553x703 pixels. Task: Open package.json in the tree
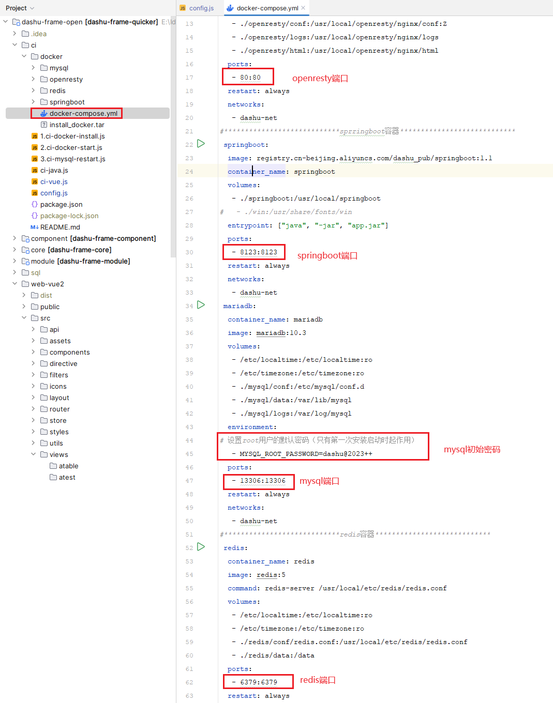(61, 204)
